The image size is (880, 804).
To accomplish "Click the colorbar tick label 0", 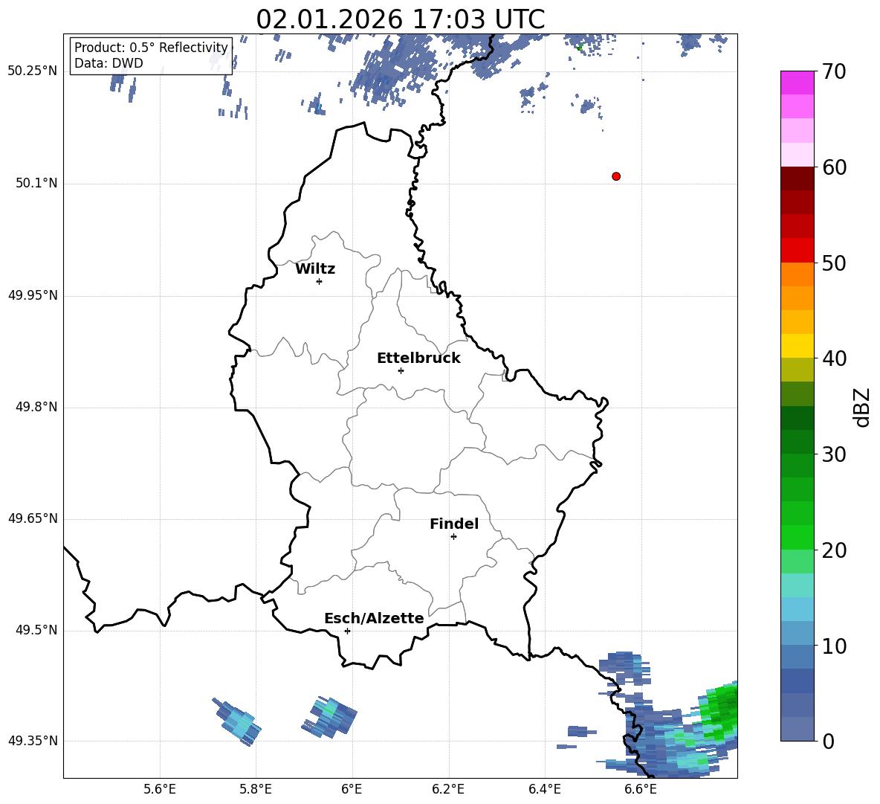I will click(829, 742).
